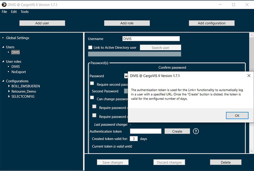Click the DIVIS app icon in title bar

tap(4, 5)
